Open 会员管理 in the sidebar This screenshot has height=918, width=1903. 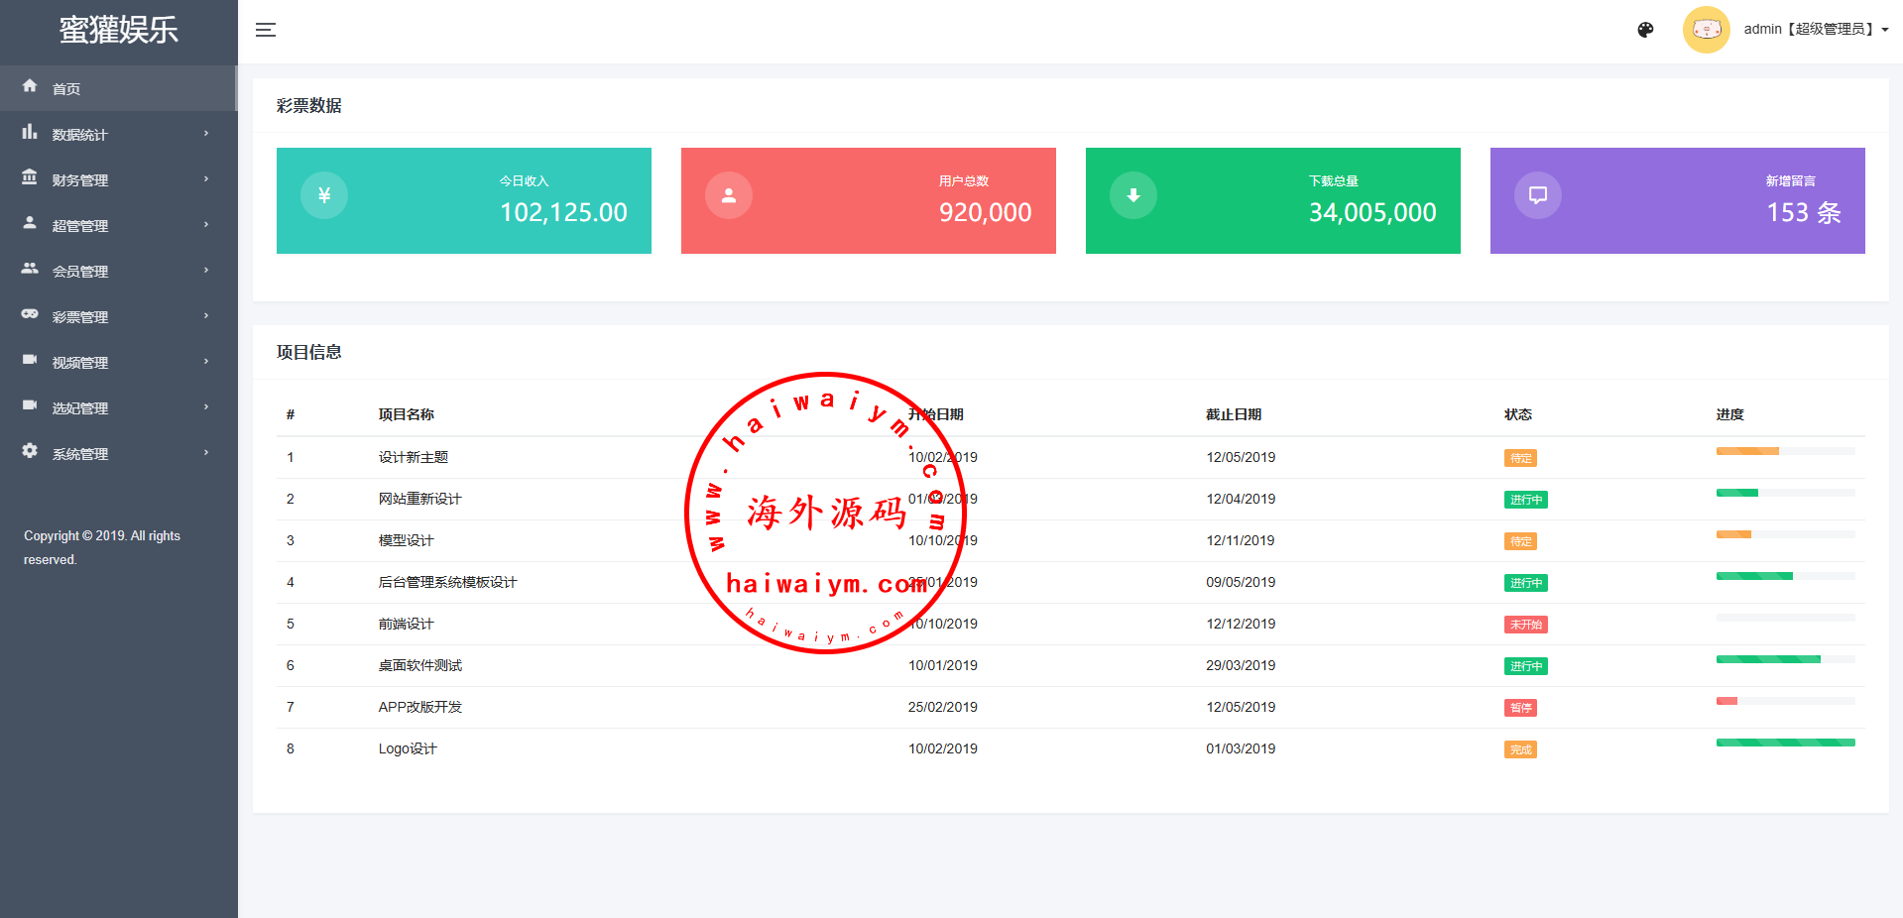(80, 272)
